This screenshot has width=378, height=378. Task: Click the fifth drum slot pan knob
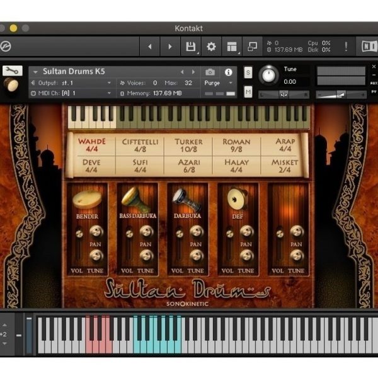297,232
